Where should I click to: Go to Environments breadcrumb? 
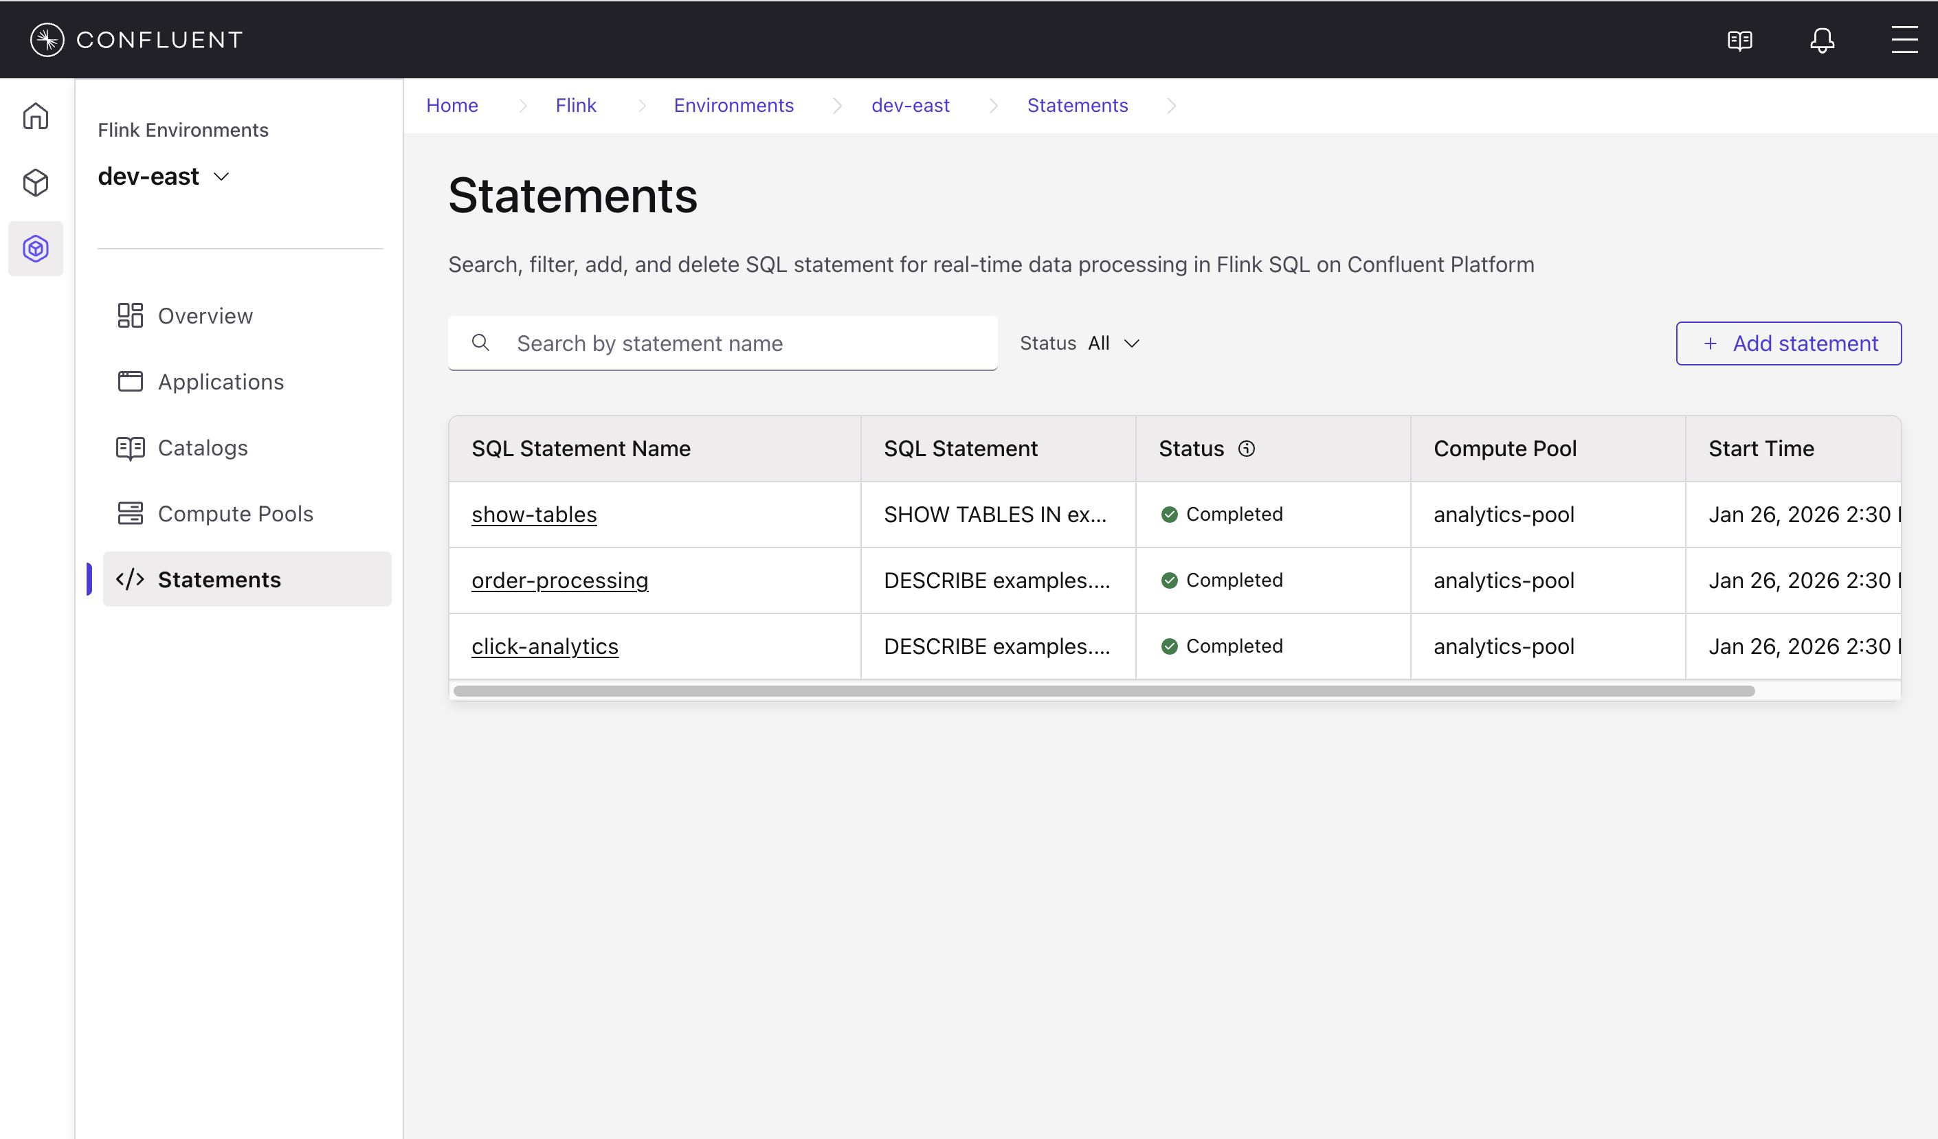(734, 106)
